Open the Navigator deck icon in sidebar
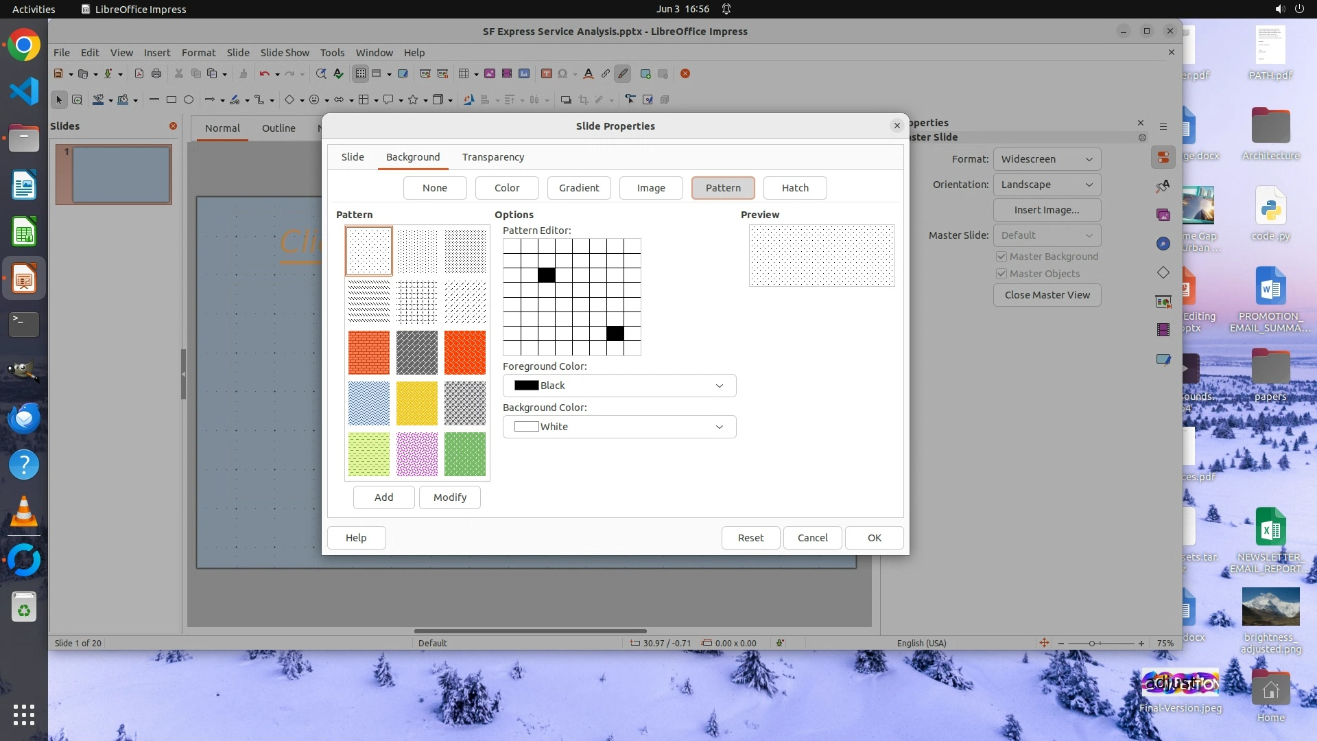 pos(1163,244)
